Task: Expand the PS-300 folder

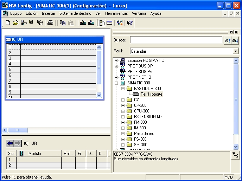Action: (x=123, y=139)
